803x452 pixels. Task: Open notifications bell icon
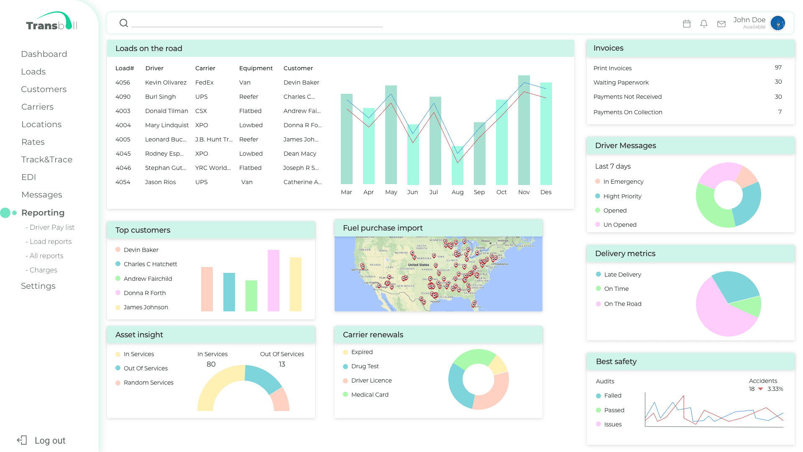pyautogui.click(x=704, y=24)
